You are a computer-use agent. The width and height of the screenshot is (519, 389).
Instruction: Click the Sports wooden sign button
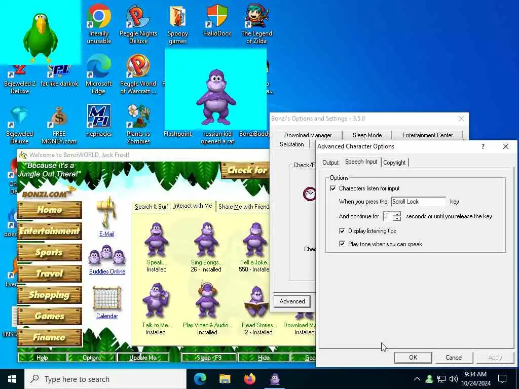click(50, 252)
